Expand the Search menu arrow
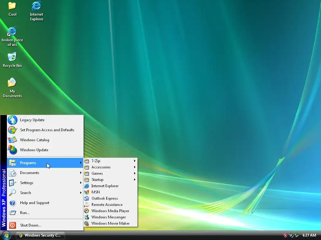Viewport: 321px width, 240px height. tap(81, 192)
